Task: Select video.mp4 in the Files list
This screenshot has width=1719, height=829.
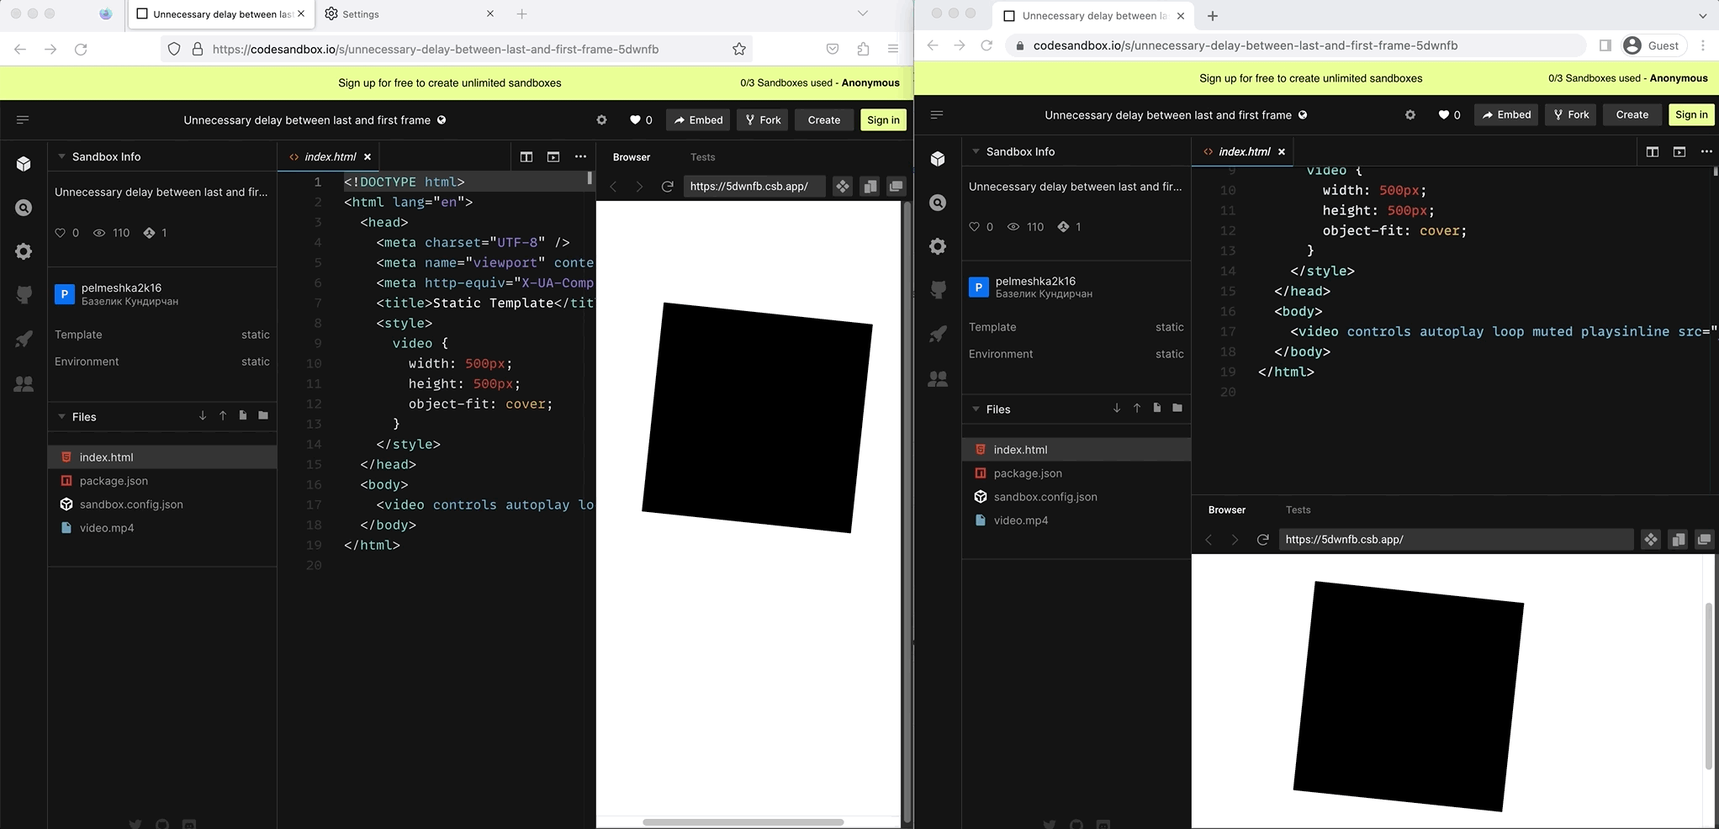Action: tap(106, 528)
